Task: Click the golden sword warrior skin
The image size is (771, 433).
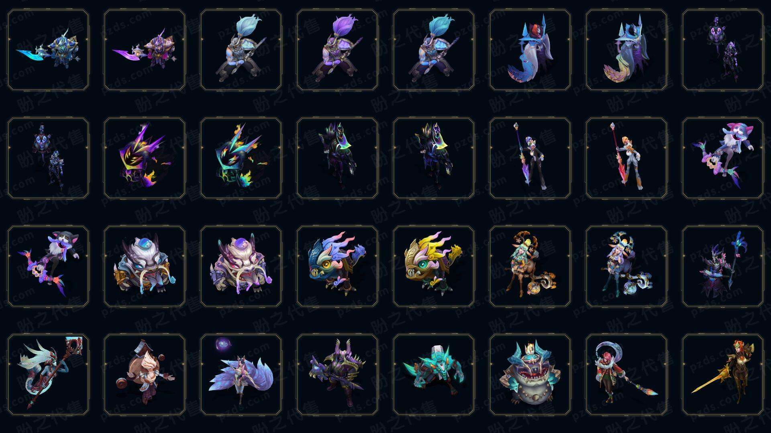Action: (723, 374)
